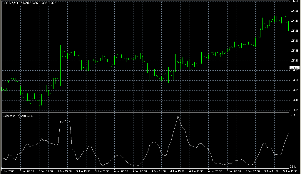
Task: Click the 103.85 value on price scale
Action: (294, 110)
